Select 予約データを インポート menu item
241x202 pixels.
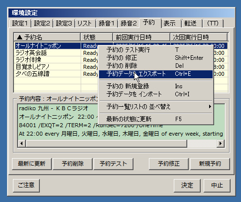pyautogui.click(x=156, y=94)
